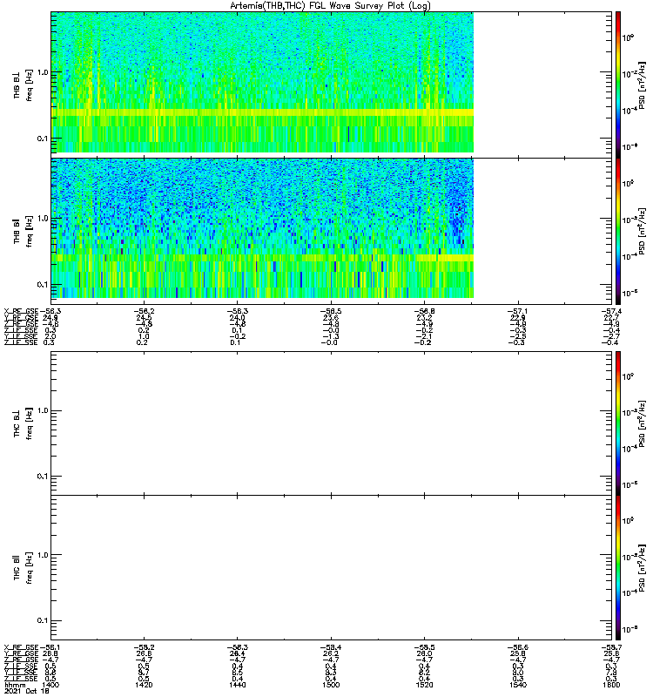Click the Y_RE_GSE value 26.0 under THC panels

click(425, 654)
